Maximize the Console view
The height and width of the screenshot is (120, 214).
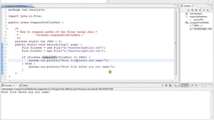pyautogui.click(x=211, y=85)
